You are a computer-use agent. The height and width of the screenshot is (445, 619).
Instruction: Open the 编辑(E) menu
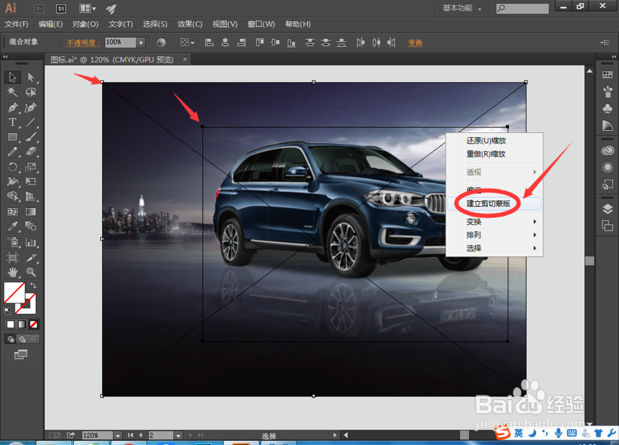[51, 24]
